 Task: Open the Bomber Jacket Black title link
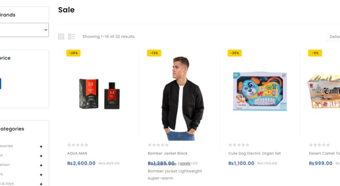pyautogui.click(x=167, y=154)
